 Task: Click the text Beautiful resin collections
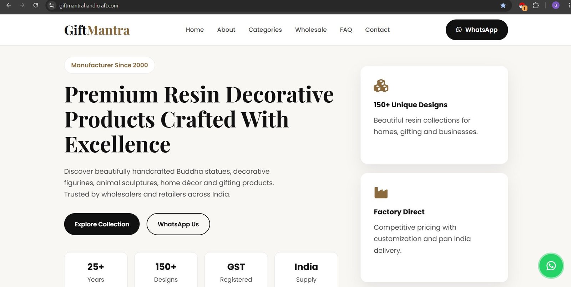pos(426,126)
